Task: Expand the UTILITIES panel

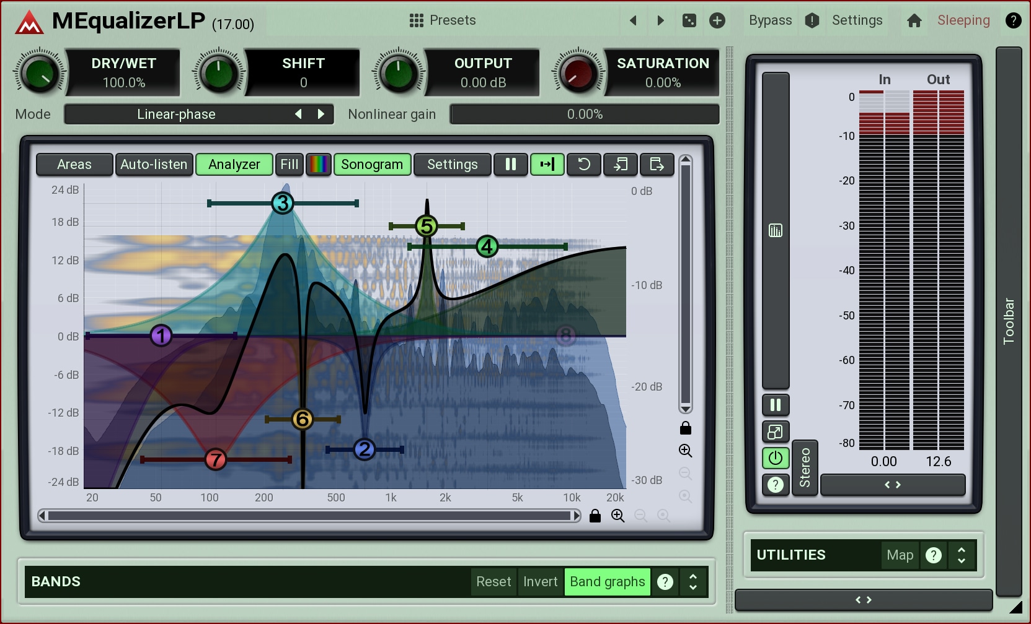Action: click(x=961, y=555)
